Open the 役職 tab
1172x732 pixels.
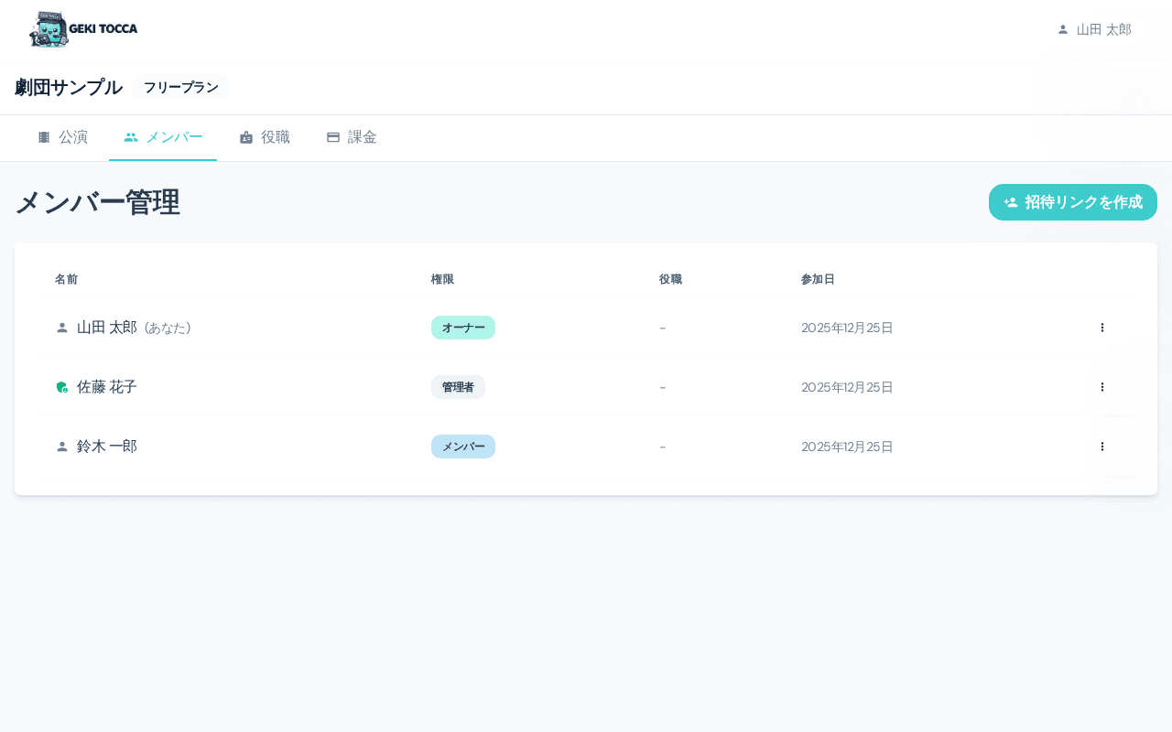tap(265, 137)
